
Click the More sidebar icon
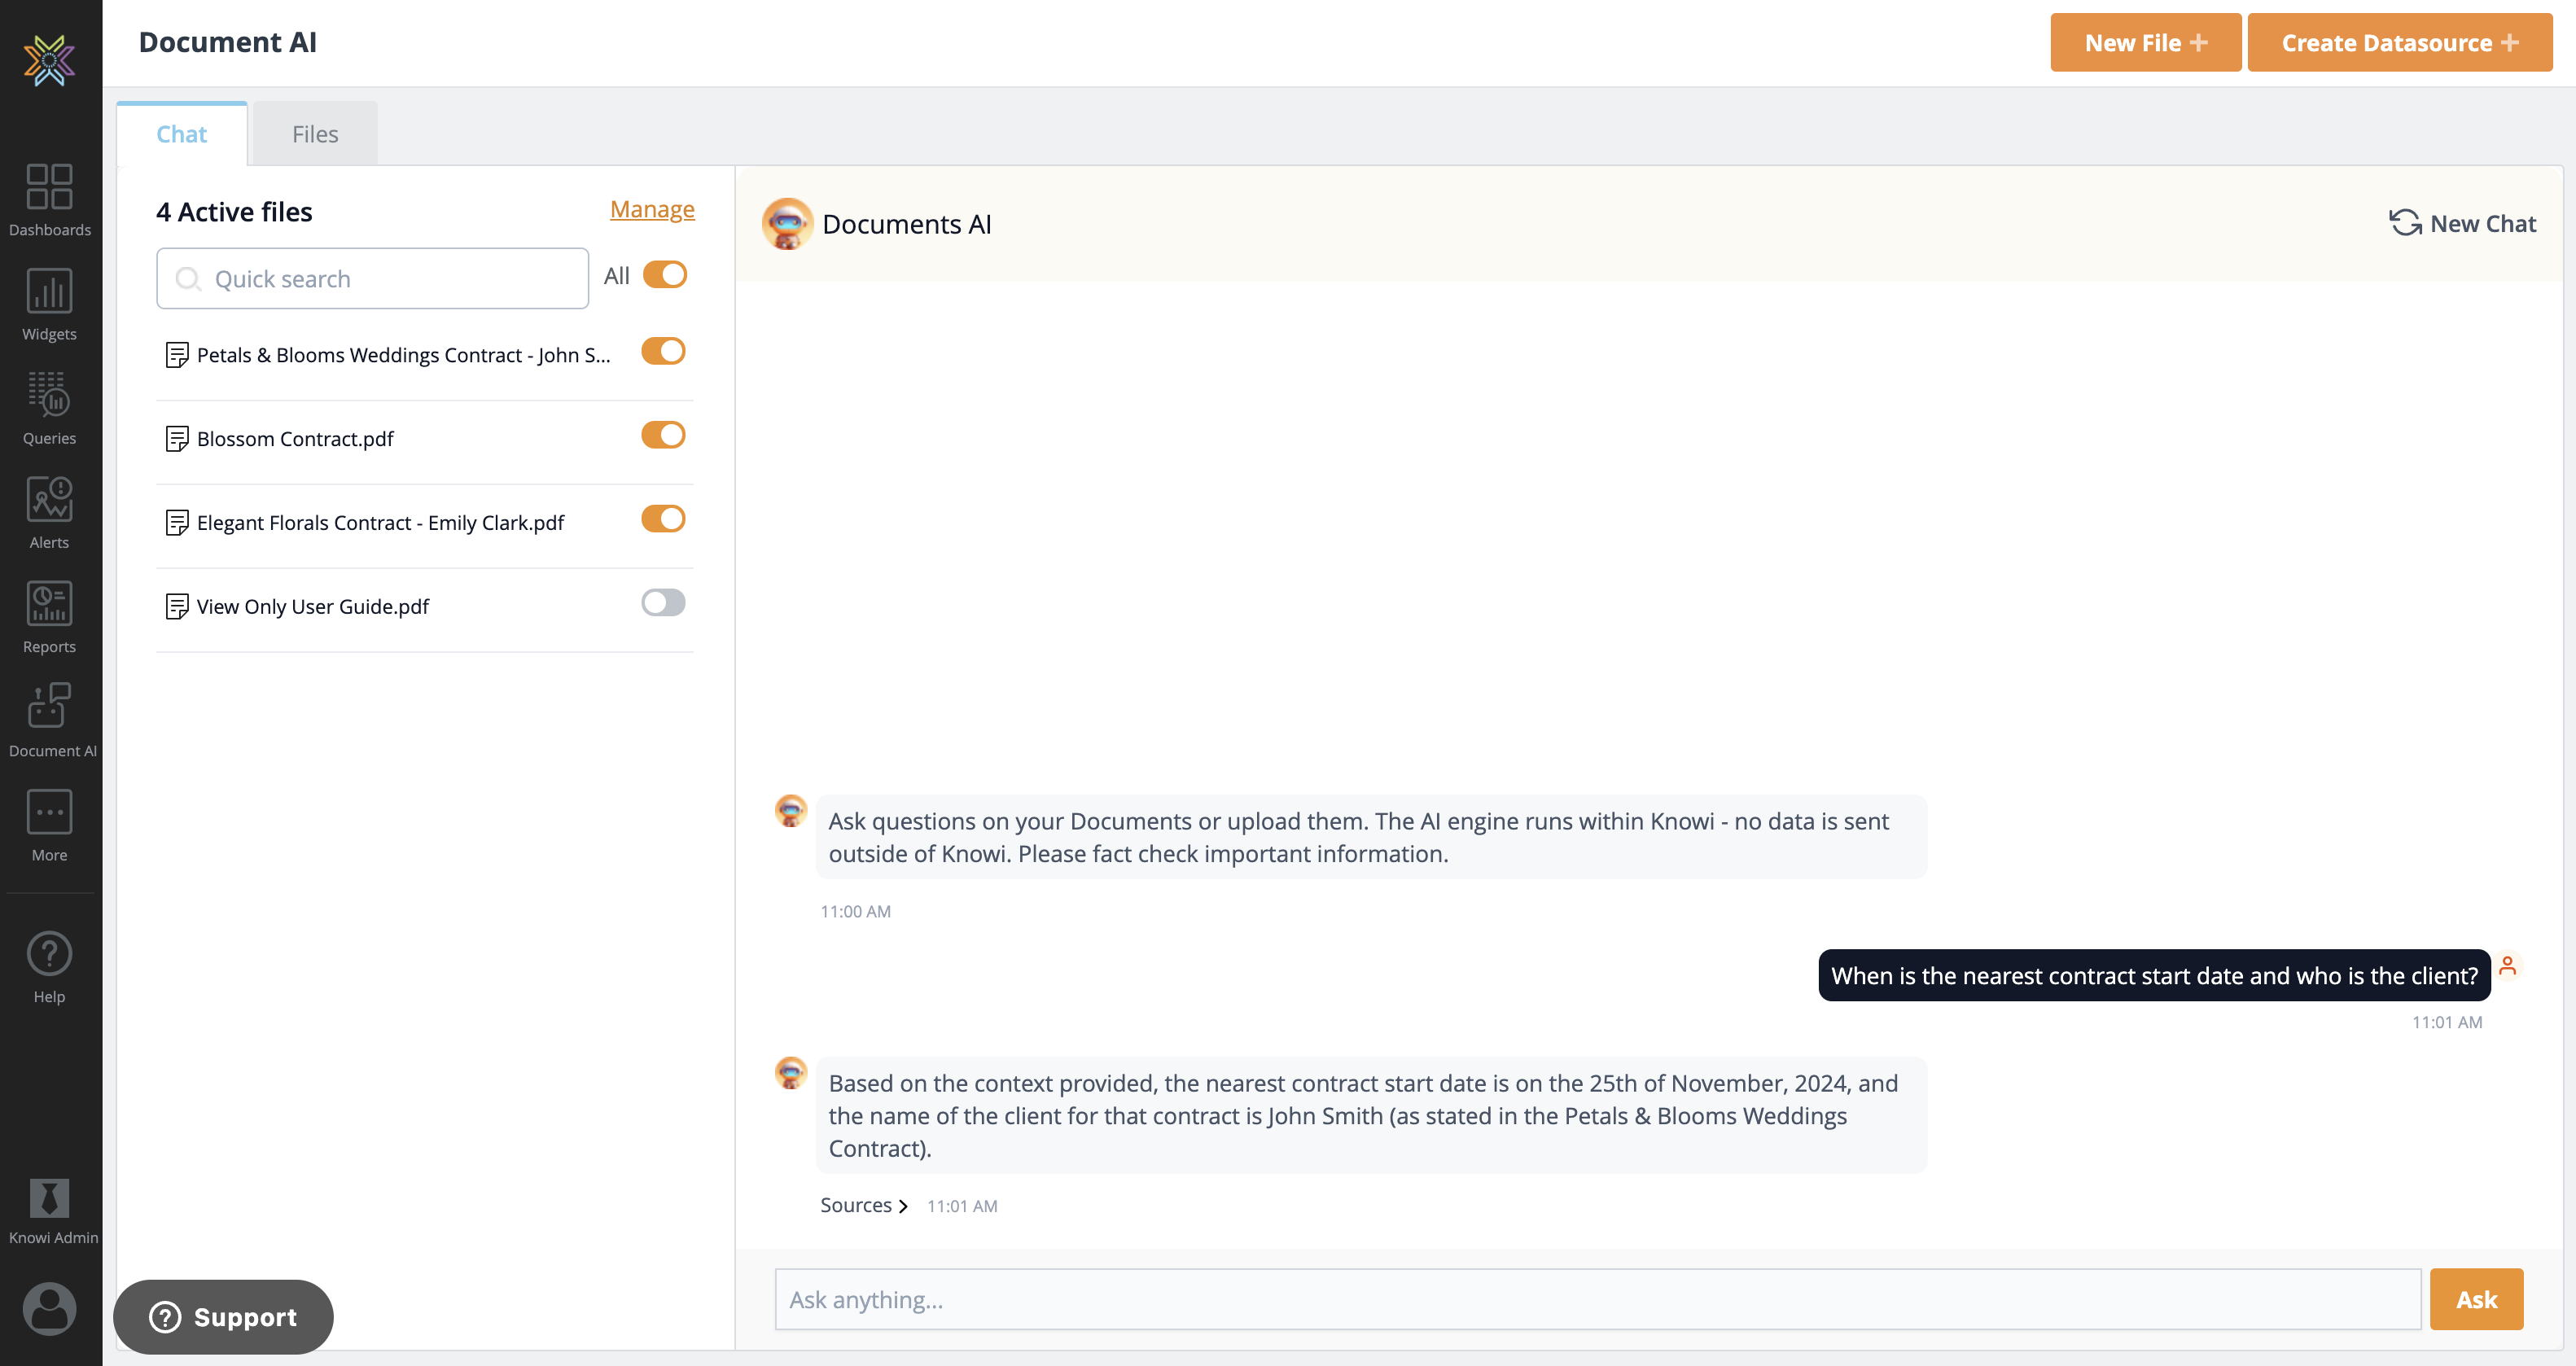[x=49, y=825]
